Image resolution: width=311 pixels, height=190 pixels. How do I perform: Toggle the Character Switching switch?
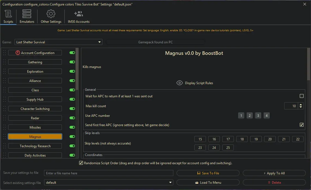pos(72,109)
